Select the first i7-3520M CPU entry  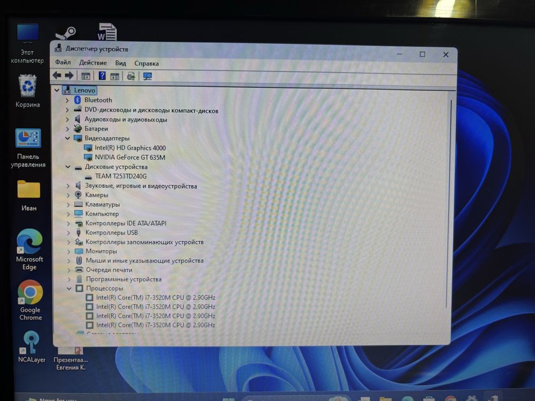(x=156, y=297)
